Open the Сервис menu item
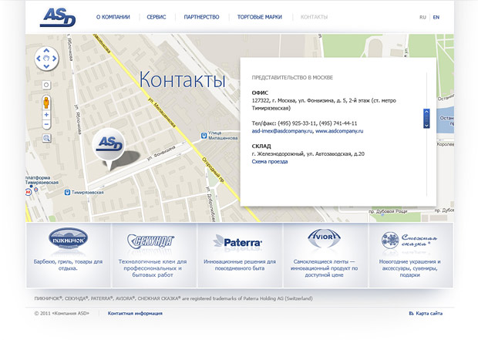 pyautogui.click(x=157, y=17)
